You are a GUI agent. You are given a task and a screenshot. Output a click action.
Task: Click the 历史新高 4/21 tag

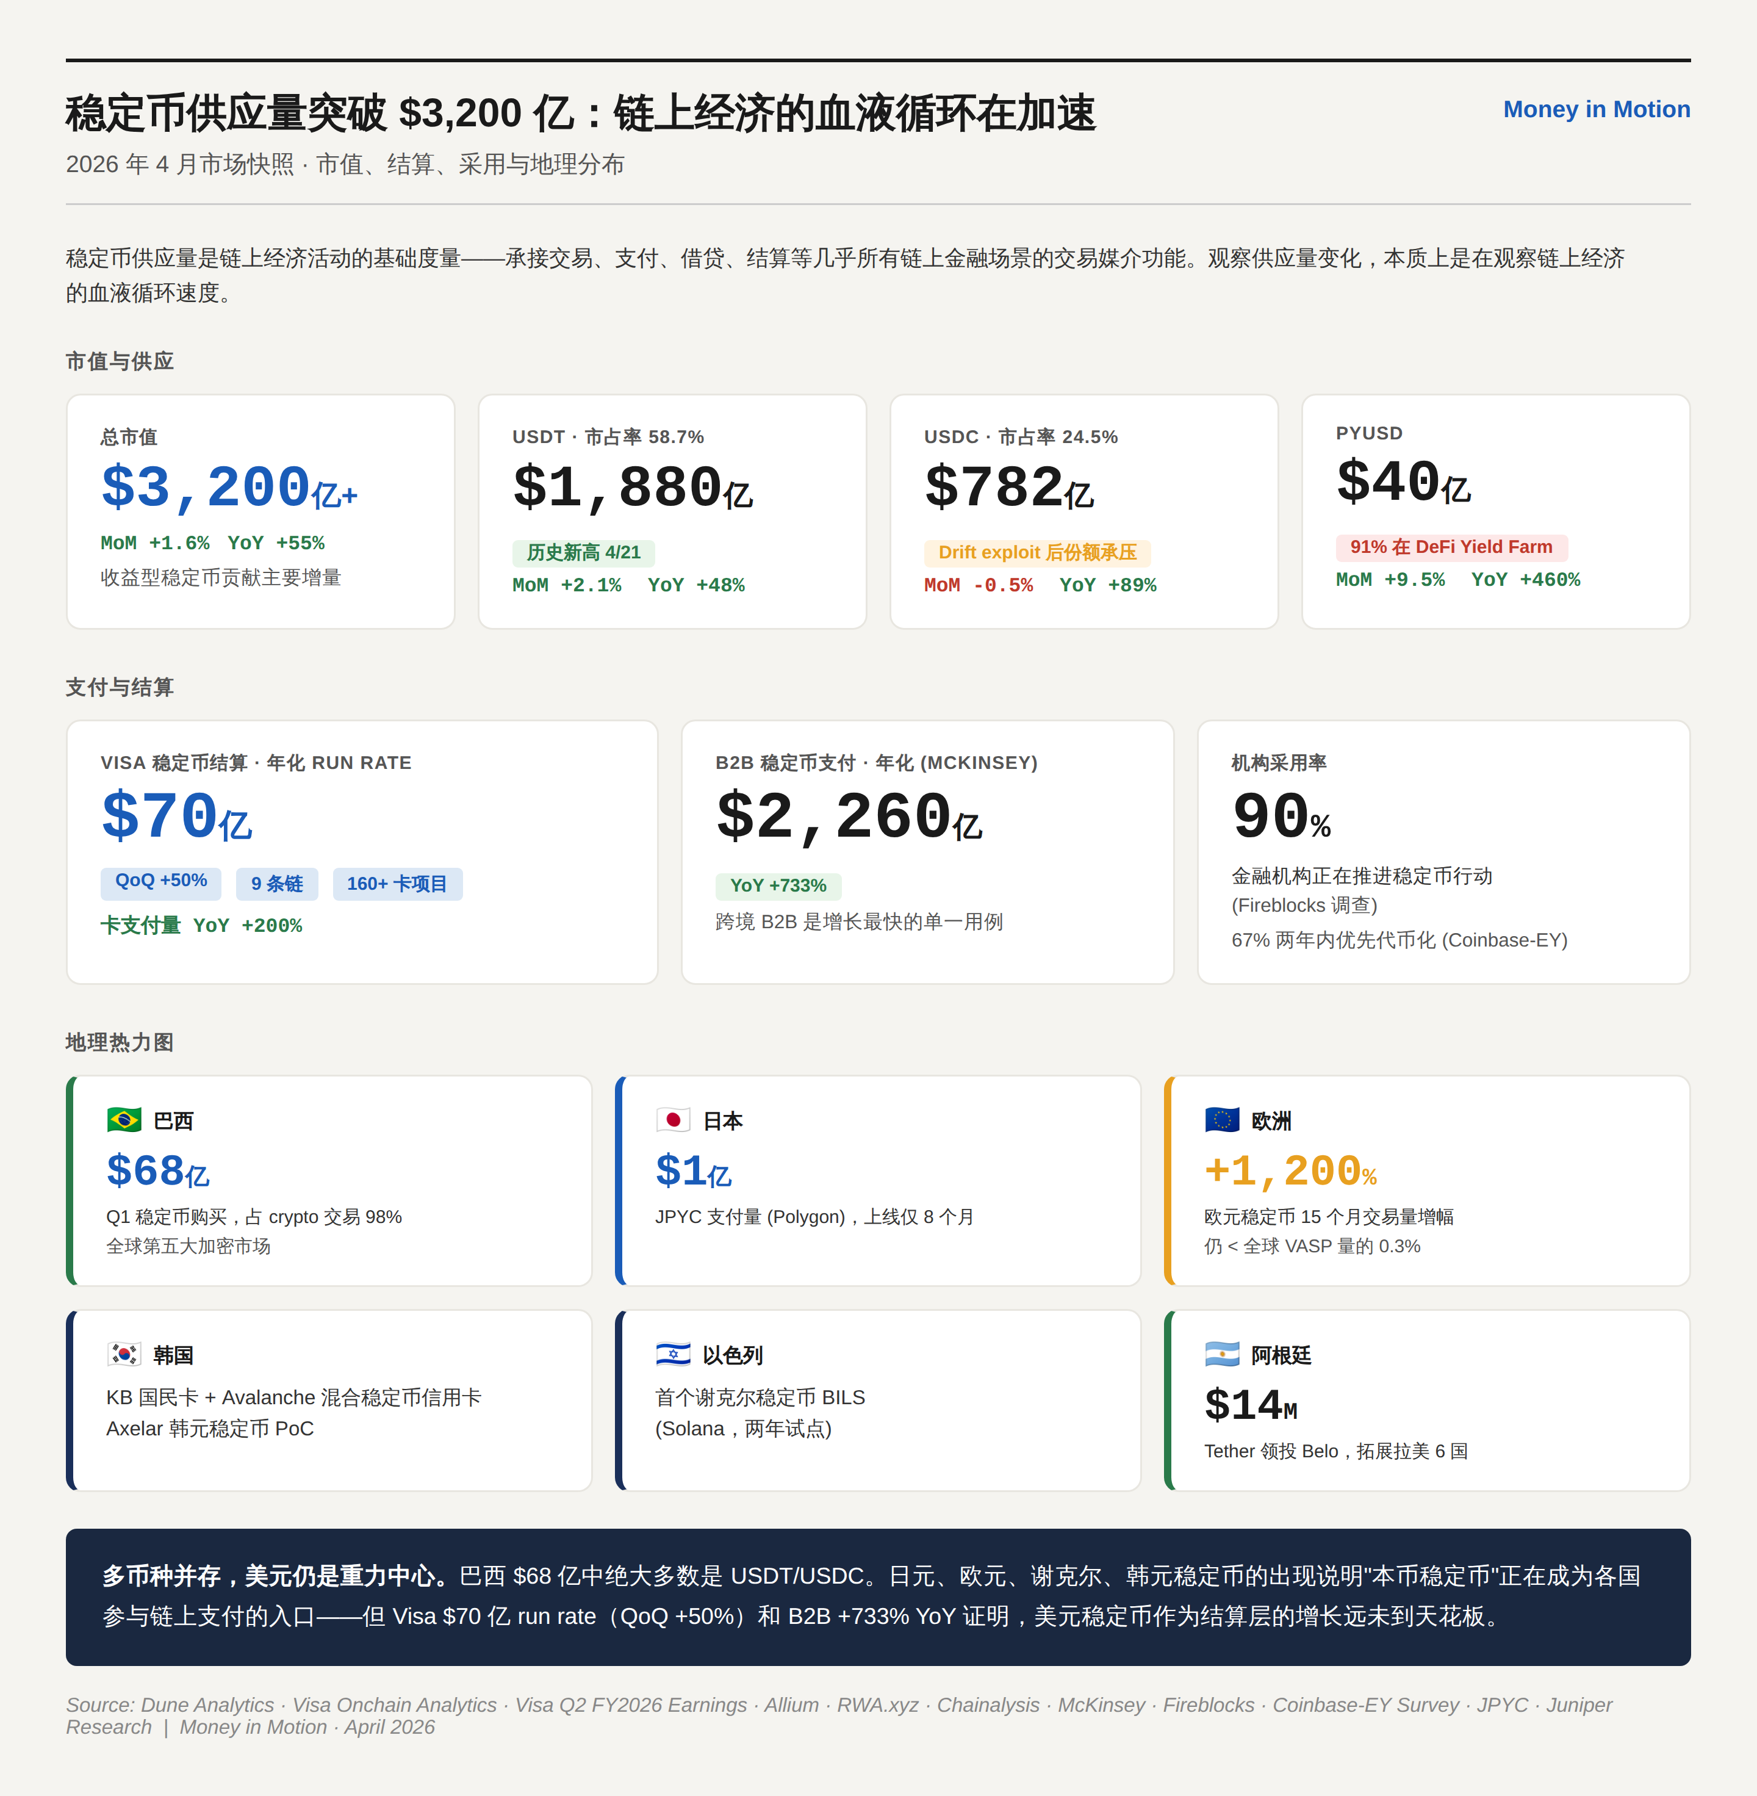point(583,553)
